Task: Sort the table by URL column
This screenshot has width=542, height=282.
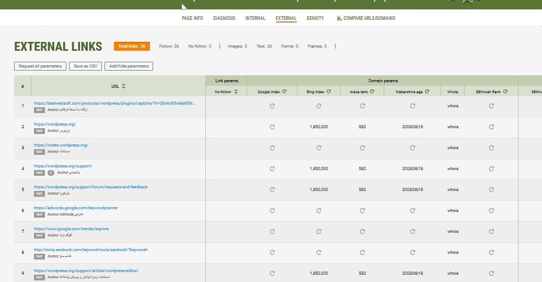Action: [x=123, y=86]
